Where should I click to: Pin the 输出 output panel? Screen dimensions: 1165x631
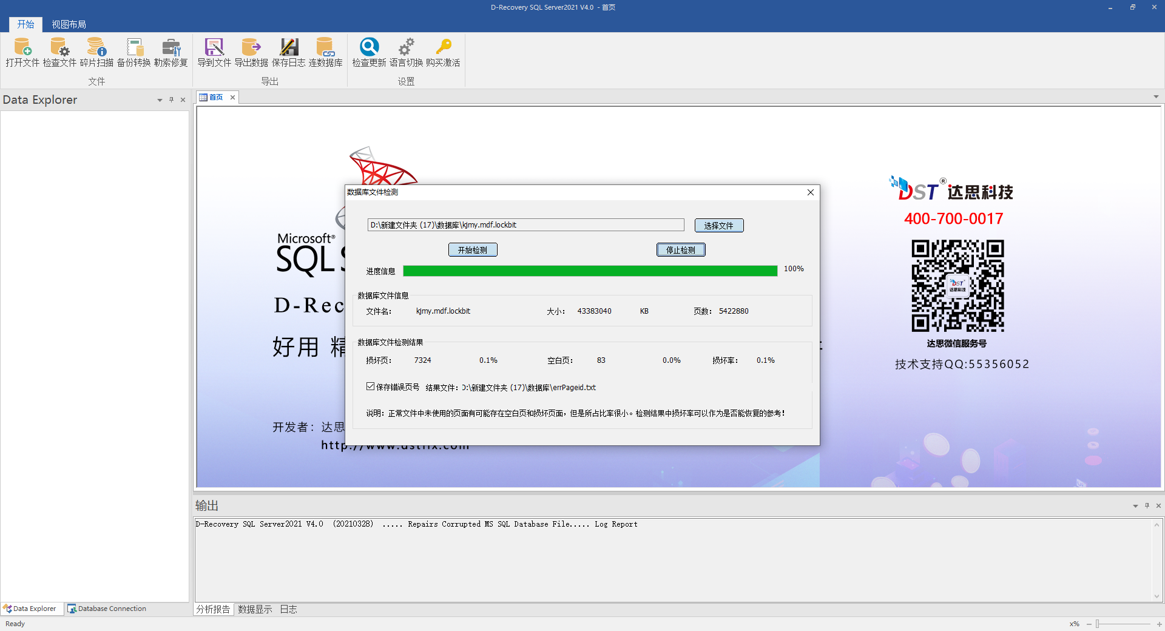click(1147, 505)
